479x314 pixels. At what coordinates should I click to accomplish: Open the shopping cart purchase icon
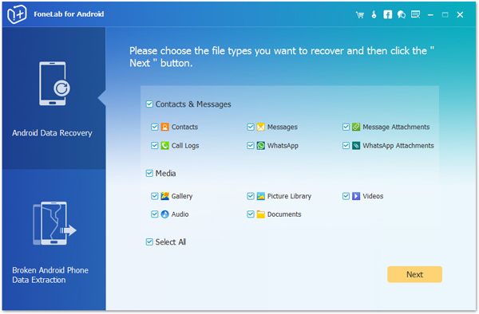[360, 14]
